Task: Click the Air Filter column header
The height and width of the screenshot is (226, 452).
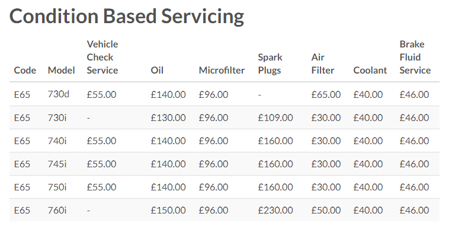Action: click(x=323, y=64)
